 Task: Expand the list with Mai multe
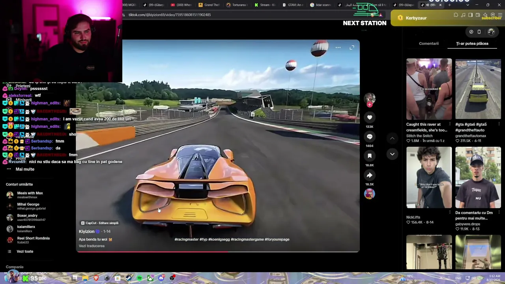25,169
